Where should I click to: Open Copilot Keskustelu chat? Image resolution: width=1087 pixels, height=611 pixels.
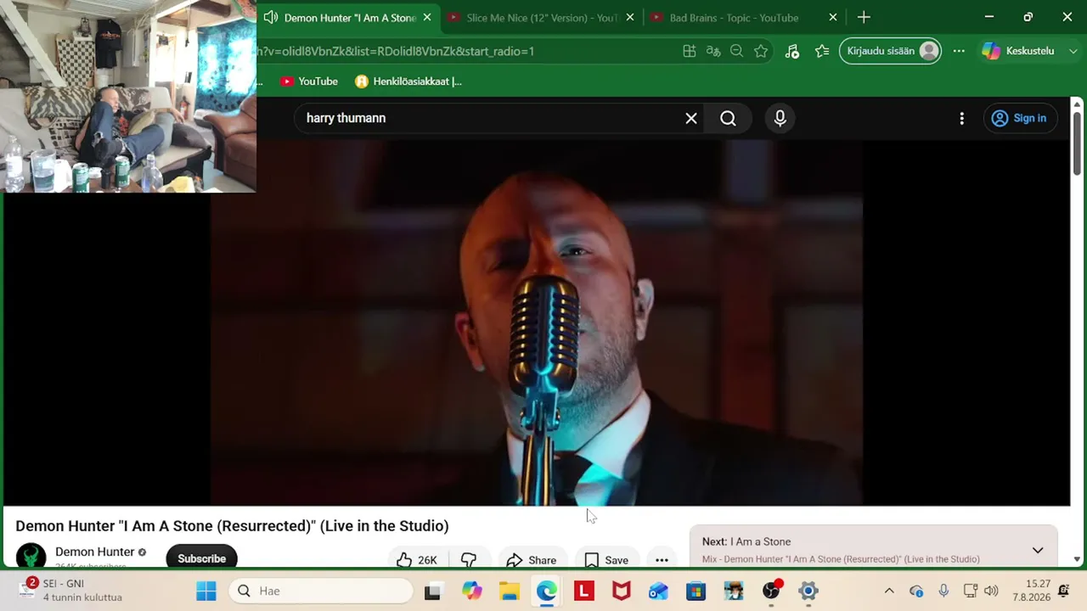pos(1018,51)
